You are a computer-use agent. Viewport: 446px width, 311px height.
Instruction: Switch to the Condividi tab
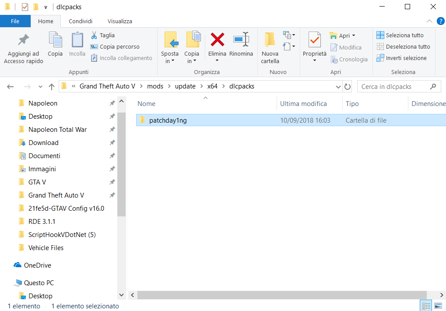pyautogui.click(x=81, y=21)
